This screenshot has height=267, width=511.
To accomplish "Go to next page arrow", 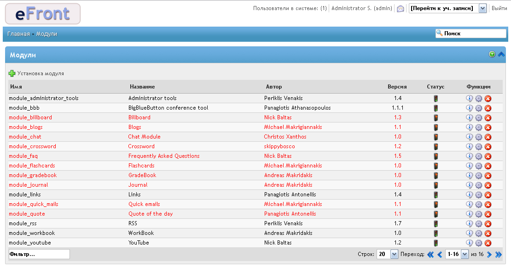I will (489, 255).
